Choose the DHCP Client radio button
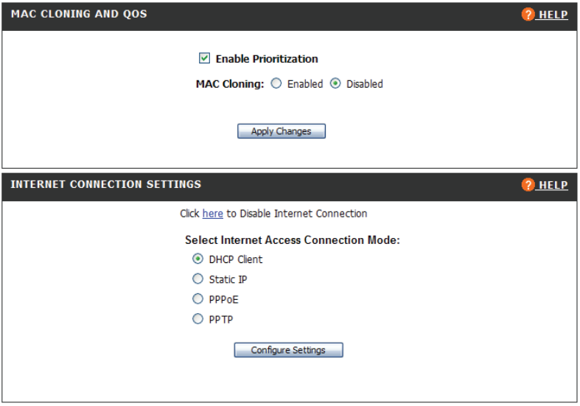The height and width of the screenshot is (406, 580). (198, 259)
